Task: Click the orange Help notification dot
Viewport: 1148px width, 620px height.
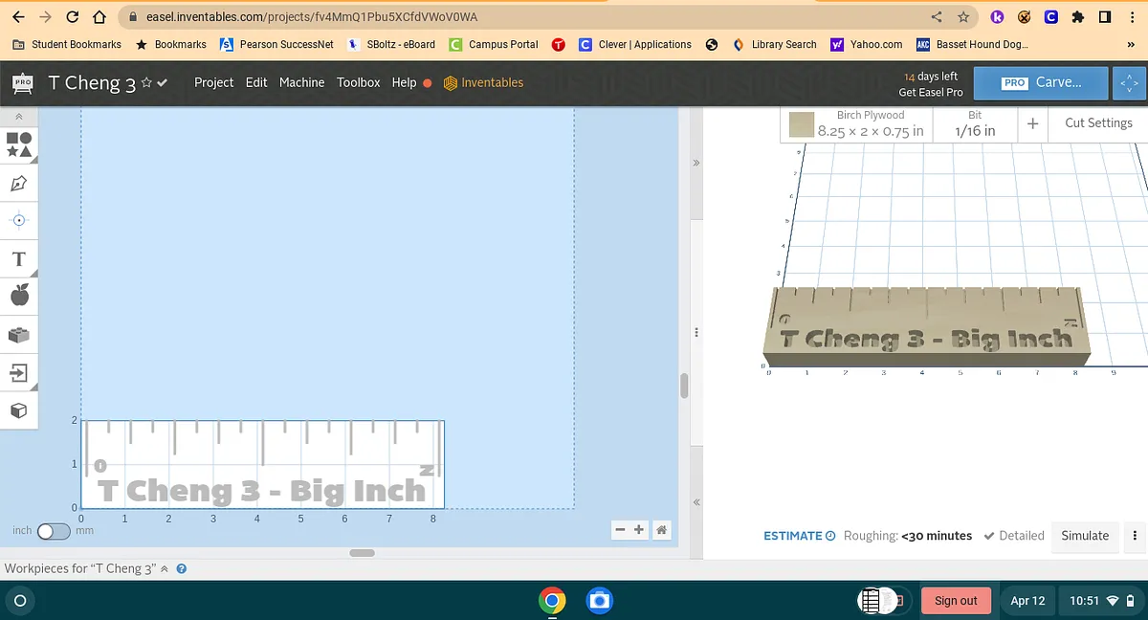Action: (x=428, y=83)
